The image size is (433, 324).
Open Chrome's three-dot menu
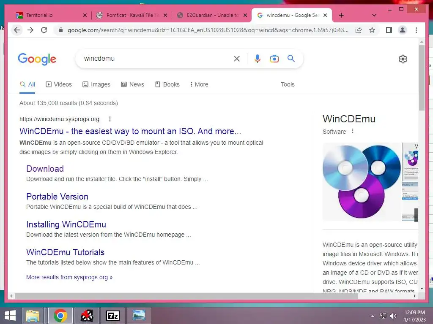pos(416,30)
